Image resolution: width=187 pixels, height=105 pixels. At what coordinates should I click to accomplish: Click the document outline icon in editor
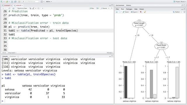coord(112,8)
